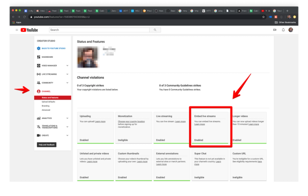The width and height of the screenshot is (308, 196).
Task: Click Learn more in Custom thumbnails card
Action: pyautogui.click(x=142, y=162)
